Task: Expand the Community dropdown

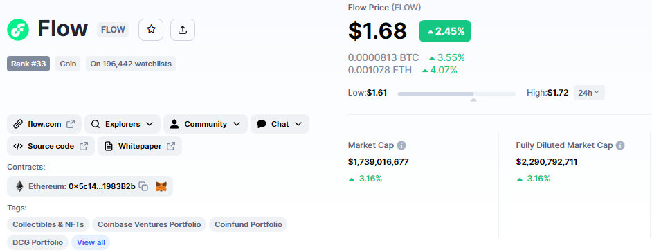Action: pyautogui.click(x=206, y=124)
